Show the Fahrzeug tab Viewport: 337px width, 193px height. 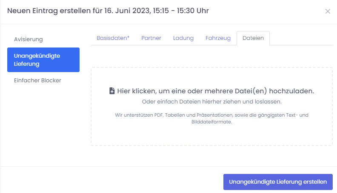(x=218, y=38)
